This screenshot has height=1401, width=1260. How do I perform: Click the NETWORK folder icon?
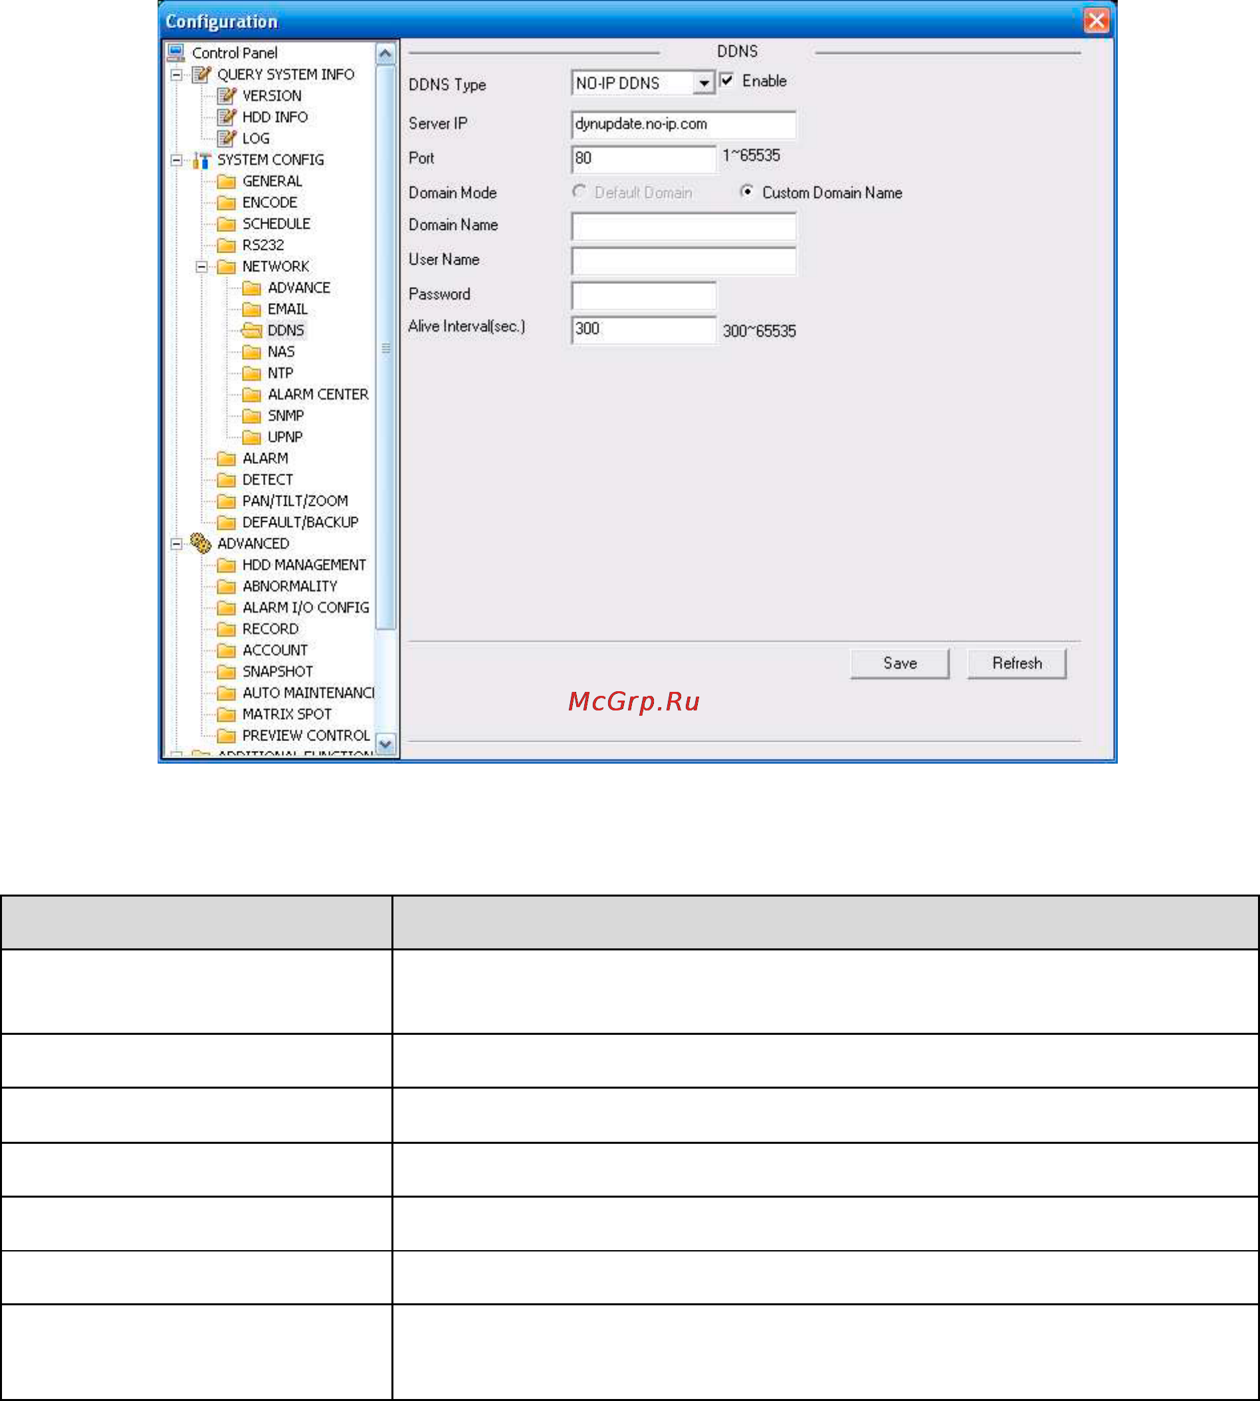[227, 267]
